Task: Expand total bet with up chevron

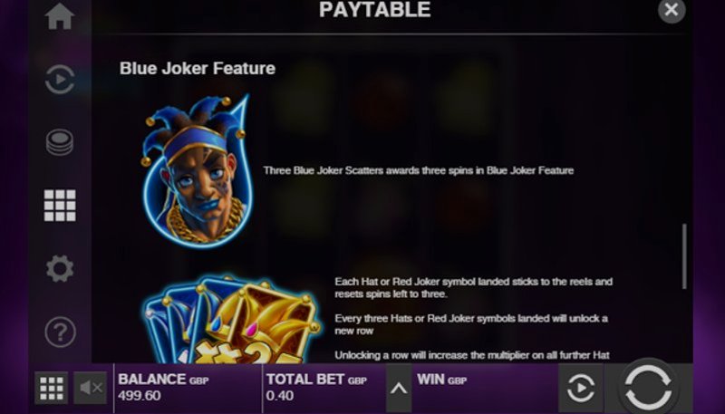Action: pyautogui.click(x=399, y=389)
